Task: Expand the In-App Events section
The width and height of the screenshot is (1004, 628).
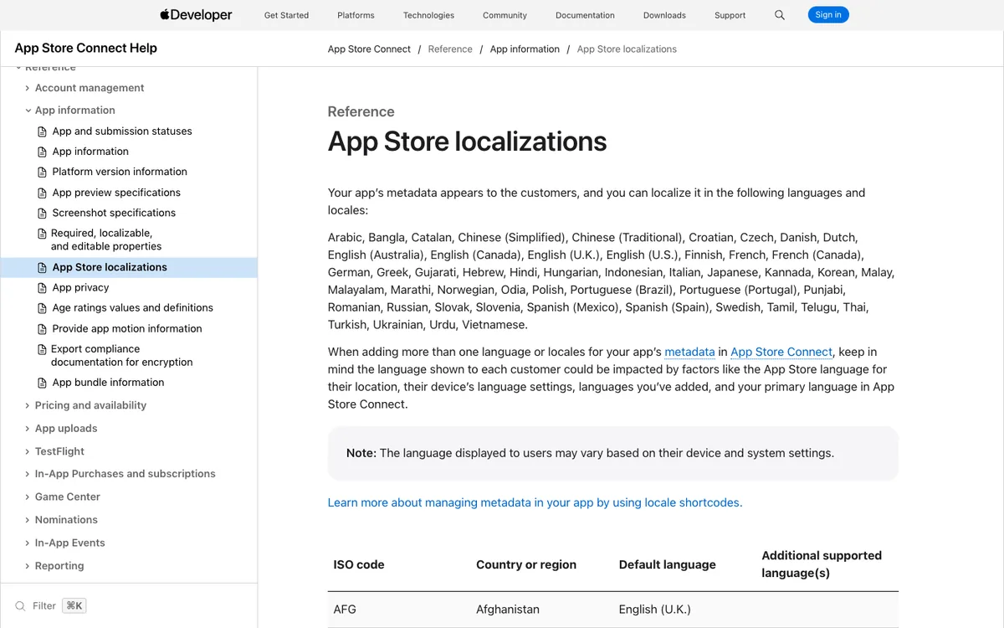Action: point(27,543)
